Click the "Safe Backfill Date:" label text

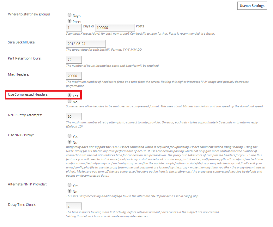pos(21,42)
